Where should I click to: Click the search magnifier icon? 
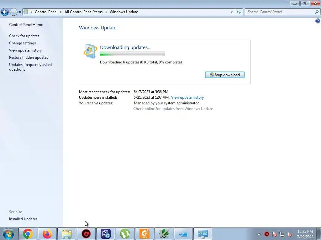click(317, 12)
